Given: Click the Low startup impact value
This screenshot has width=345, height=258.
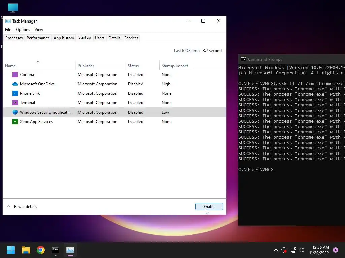Looking at the screenshot, I should point(165,112).
